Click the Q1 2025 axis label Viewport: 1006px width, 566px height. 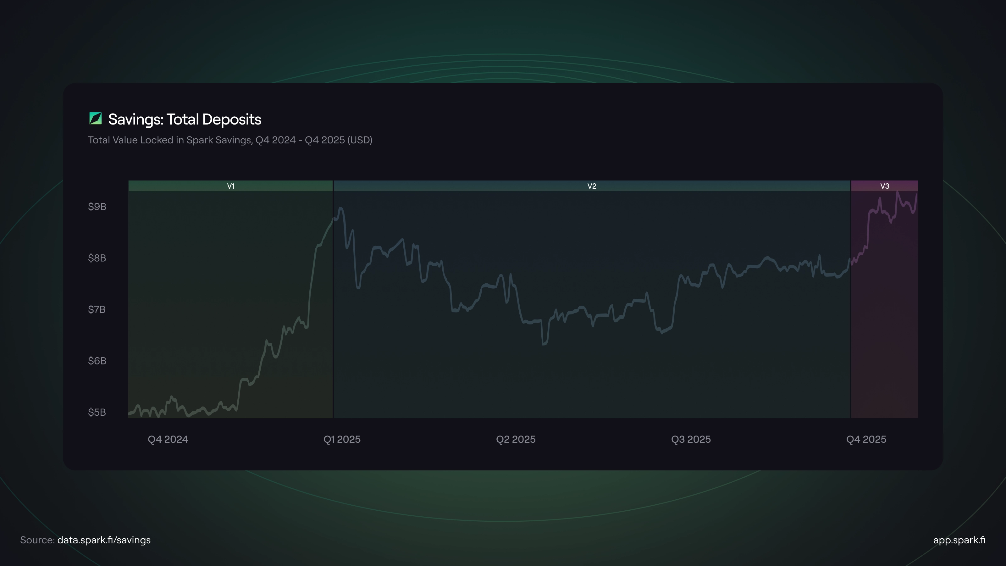[x=342, y=440]
